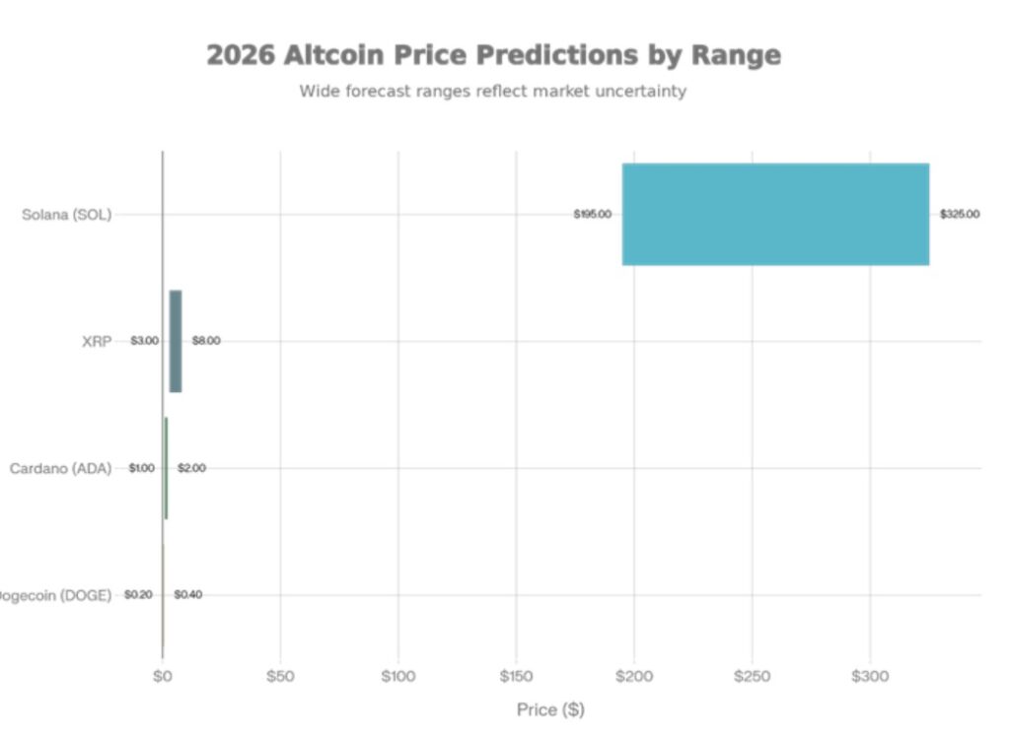Click the $0.20 Dogecoin low value label
This screenshot has height=742, width=1010.
(138, 595)
